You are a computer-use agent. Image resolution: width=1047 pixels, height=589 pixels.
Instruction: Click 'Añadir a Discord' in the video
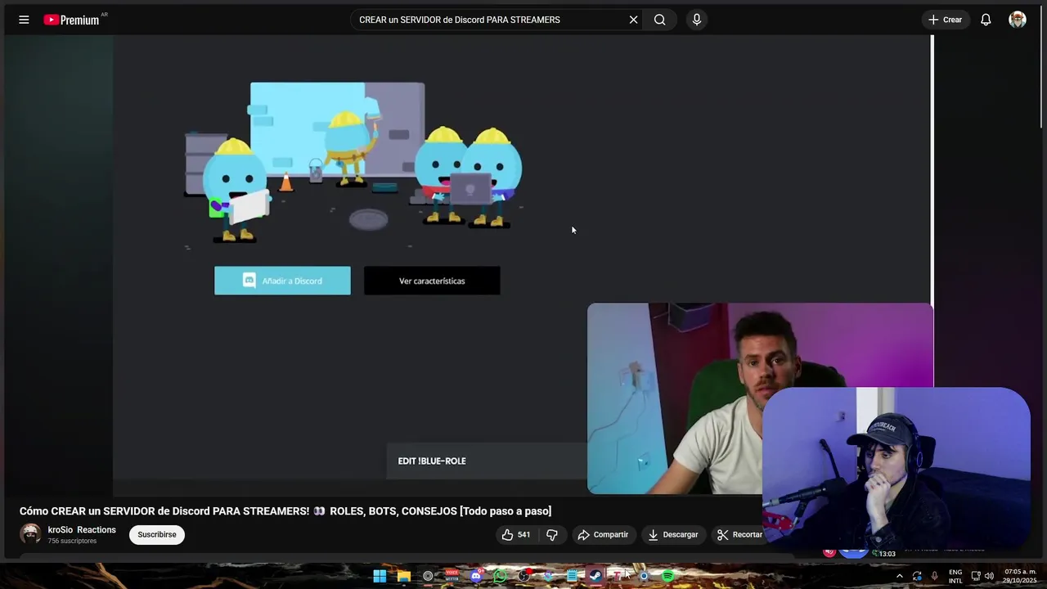(282, 281)
